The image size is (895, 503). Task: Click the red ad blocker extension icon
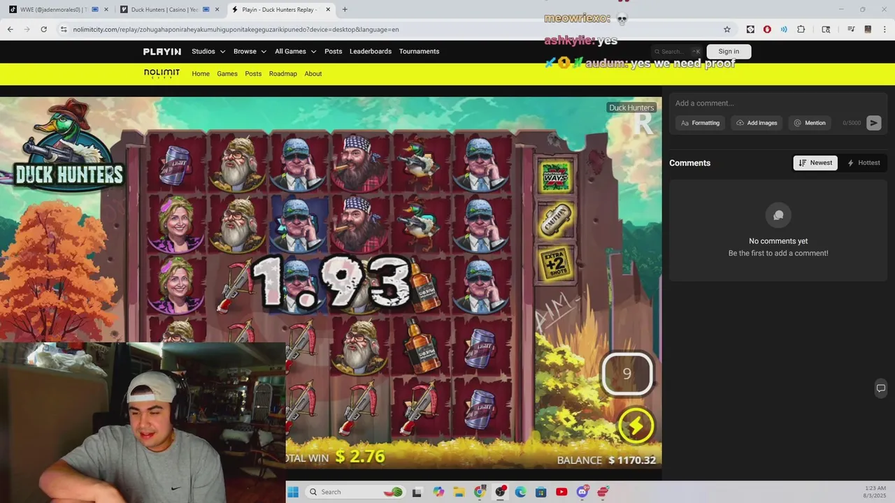pyautogui.click(x=767, y=29)
